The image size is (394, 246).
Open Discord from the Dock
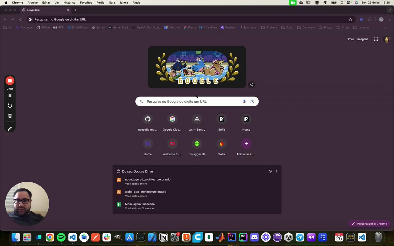[x=255, y=237]
